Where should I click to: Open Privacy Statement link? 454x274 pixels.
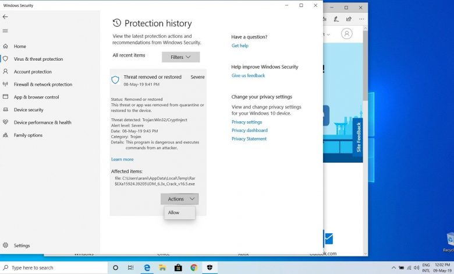click(249, 139)
